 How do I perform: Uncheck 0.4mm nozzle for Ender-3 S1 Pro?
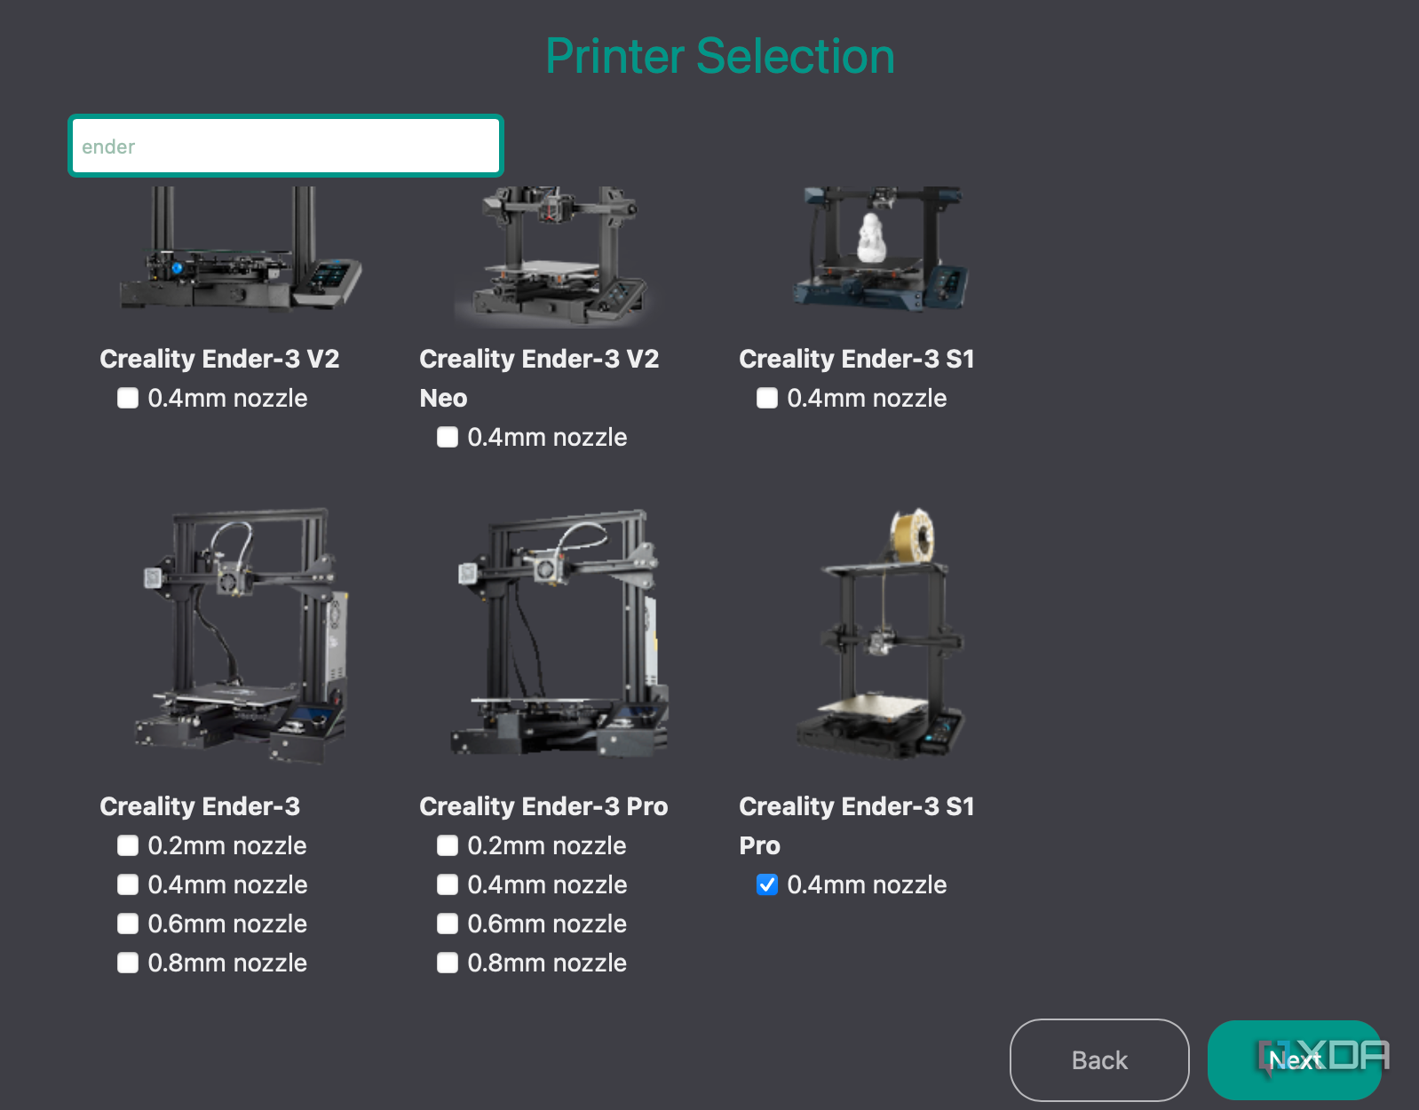tap(767, 884)
